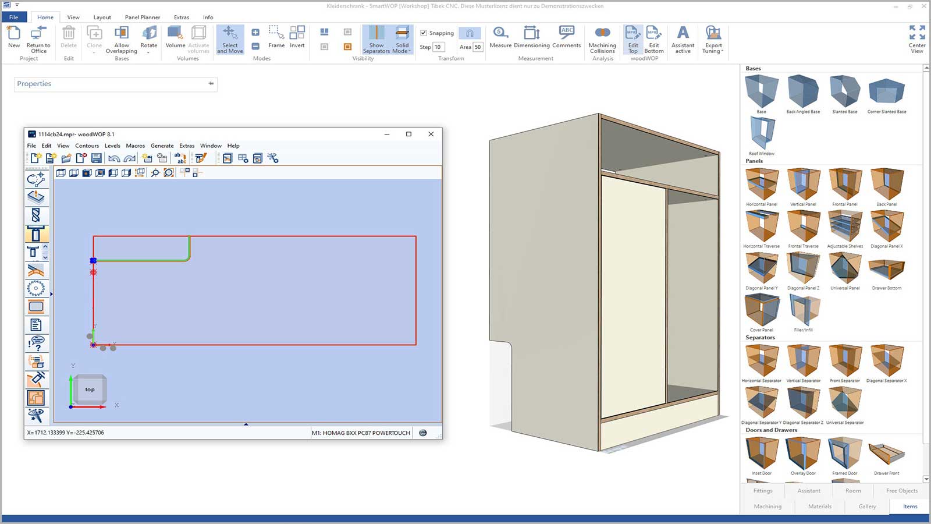The image size is (931, 524).
Task: Activate the Select and Move mode
Action: pos(230,40)
